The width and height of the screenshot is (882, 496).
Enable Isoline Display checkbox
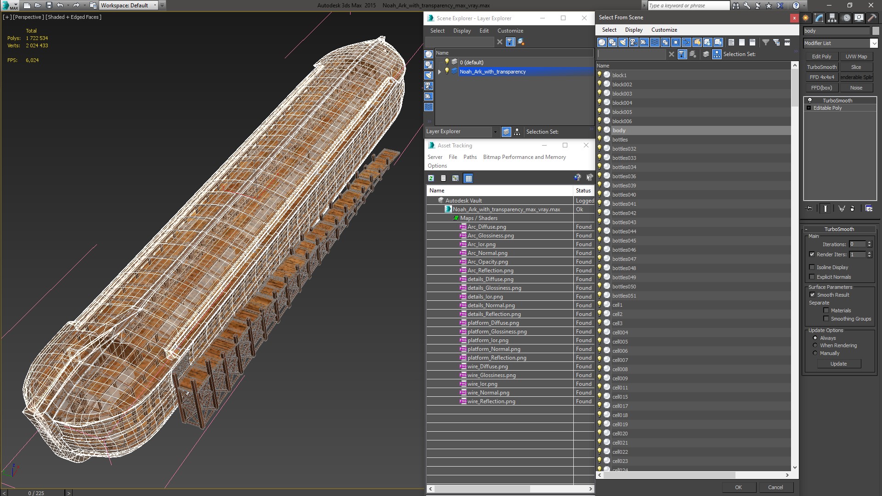pos(812,267)
